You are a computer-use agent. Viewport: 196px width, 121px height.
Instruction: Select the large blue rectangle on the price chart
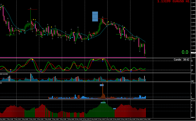point(95,17)
